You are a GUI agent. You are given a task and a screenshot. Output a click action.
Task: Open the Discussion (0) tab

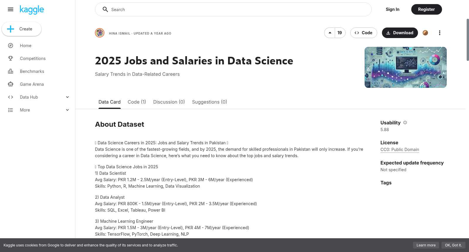point(169,102)
